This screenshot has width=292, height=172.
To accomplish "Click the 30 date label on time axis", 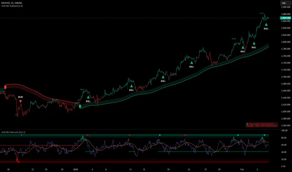I will coord(62,169).
